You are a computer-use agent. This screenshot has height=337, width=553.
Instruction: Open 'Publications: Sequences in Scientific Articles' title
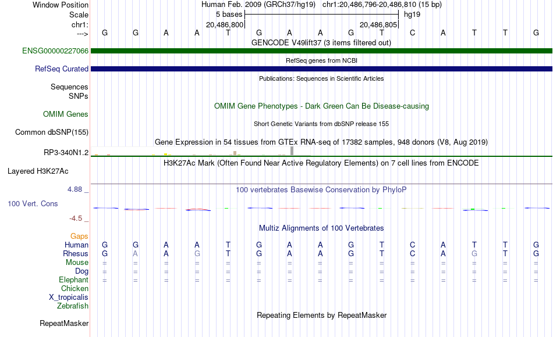tap(321, 78)
